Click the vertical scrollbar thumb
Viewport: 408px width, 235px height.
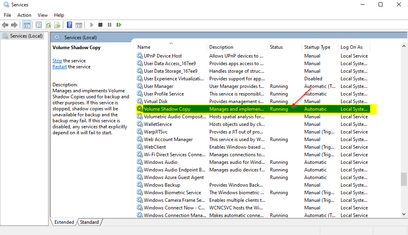coord(404,179)
